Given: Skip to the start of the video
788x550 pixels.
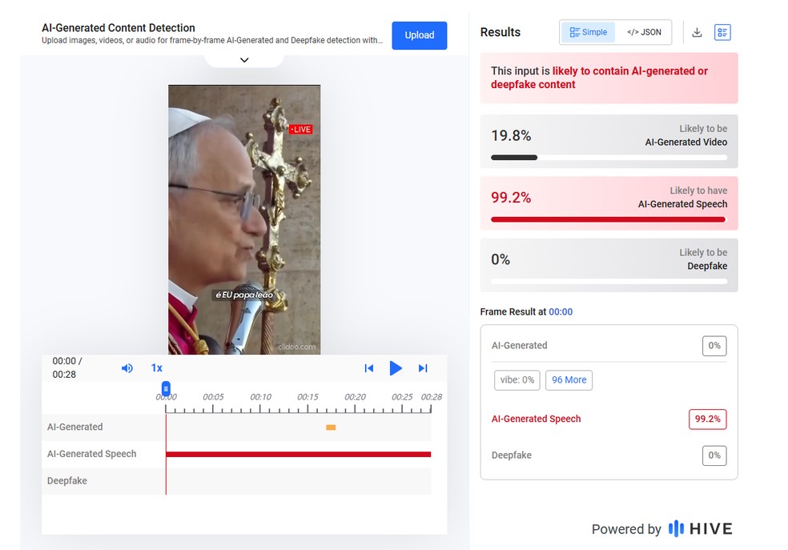Looking at the screenshot, I should pyautogui.click(x=368, y=368).
